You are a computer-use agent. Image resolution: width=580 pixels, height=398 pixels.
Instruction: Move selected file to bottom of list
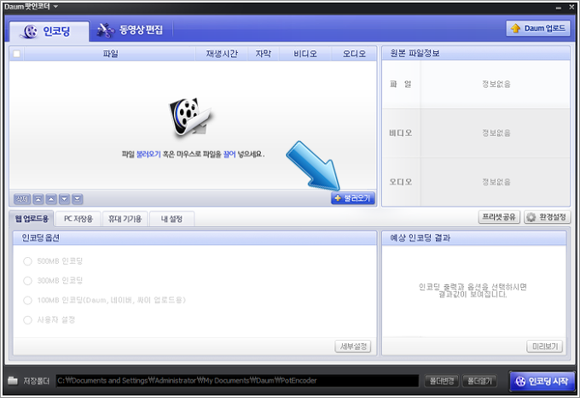pyautogui.click(x=78, y=199)
